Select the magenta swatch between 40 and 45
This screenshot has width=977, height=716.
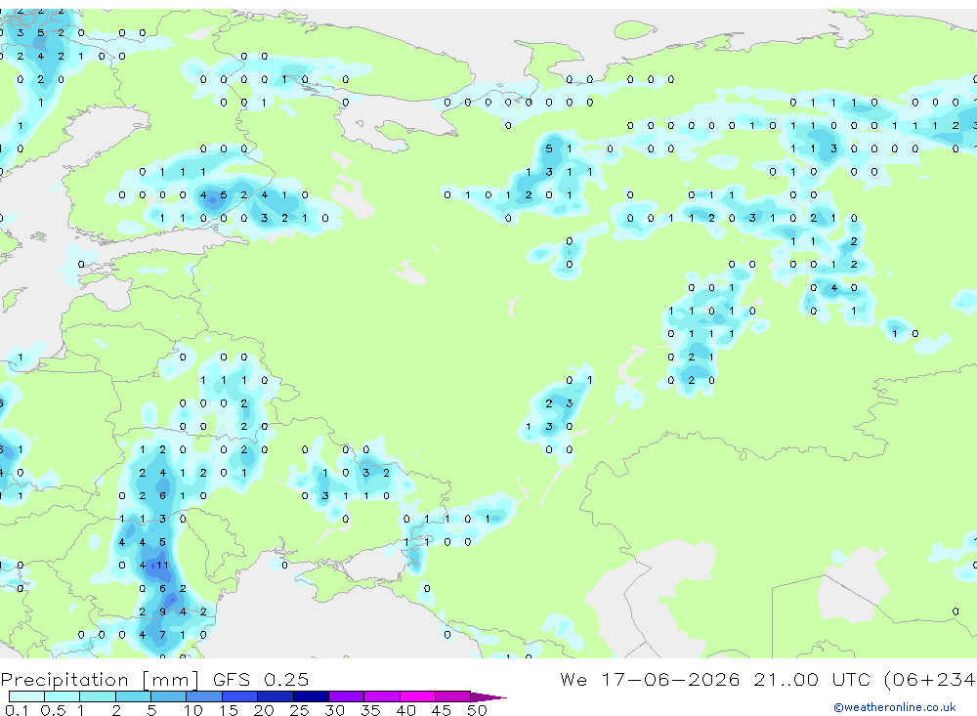[x=417, y=696]
